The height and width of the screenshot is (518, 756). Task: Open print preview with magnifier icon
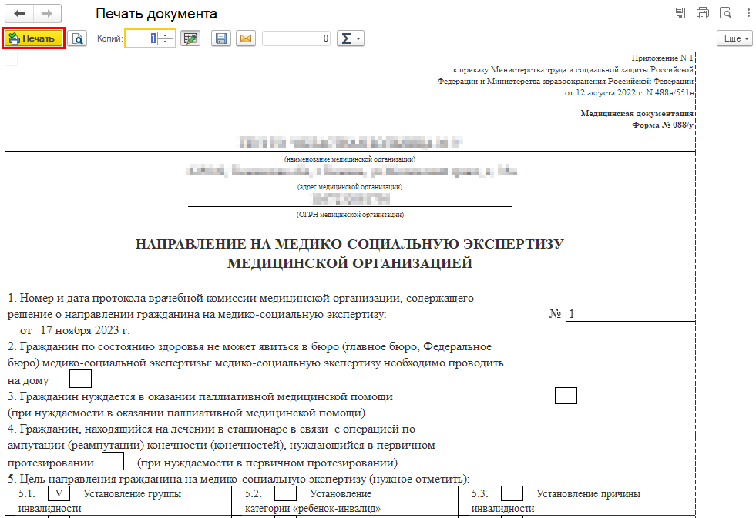coord(76,38)
